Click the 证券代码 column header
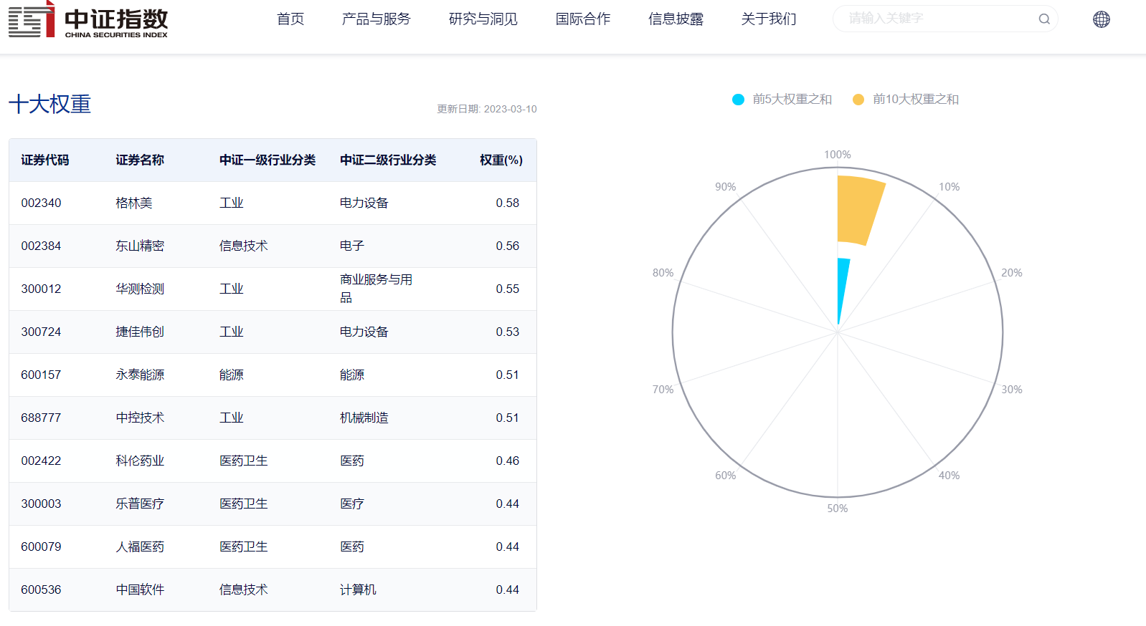The width and height of the screenshot is (1146, 626). (45, 160)
